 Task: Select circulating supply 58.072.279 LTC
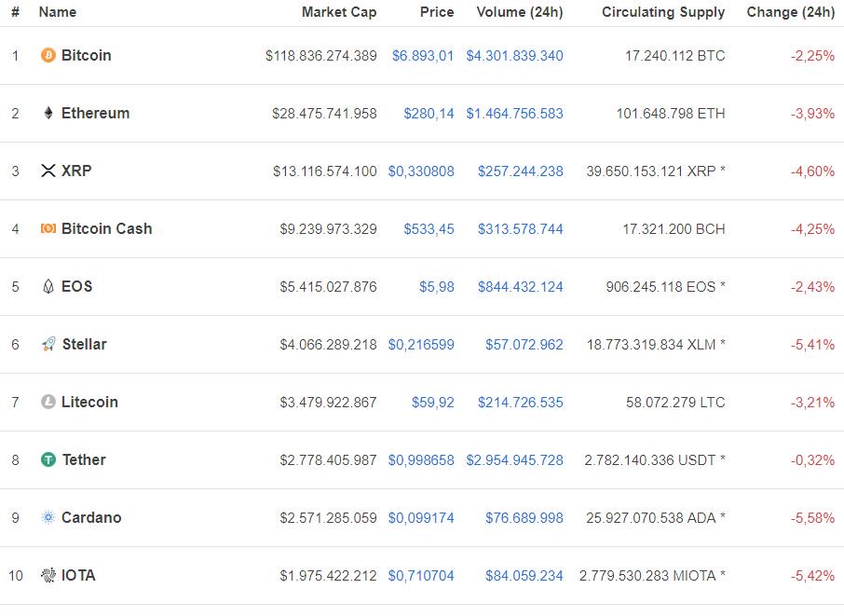point(675,403)
